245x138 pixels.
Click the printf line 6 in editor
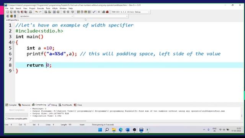[123, 54]
